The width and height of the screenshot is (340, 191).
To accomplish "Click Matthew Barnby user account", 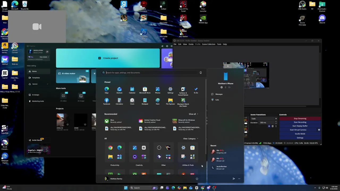I will (114, 179).
